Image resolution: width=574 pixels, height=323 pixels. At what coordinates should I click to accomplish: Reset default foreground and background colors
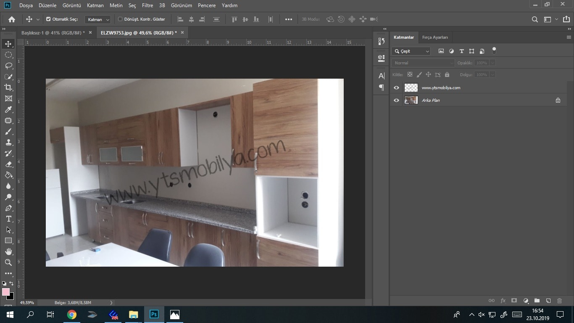click(4, 283)
